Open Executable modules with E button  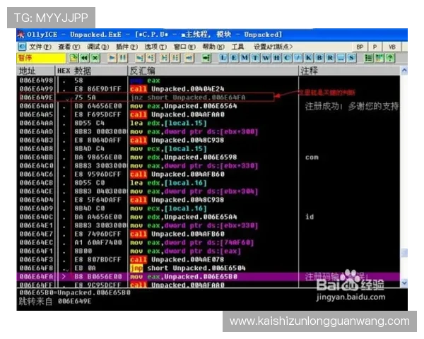pyautogui.click(x=234, y=58)
